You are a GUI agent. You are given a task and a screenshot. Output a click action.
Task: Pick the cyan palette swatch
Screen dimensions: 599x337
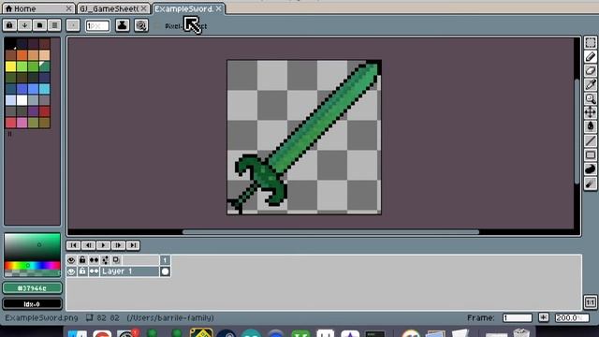tap(45, 89)
